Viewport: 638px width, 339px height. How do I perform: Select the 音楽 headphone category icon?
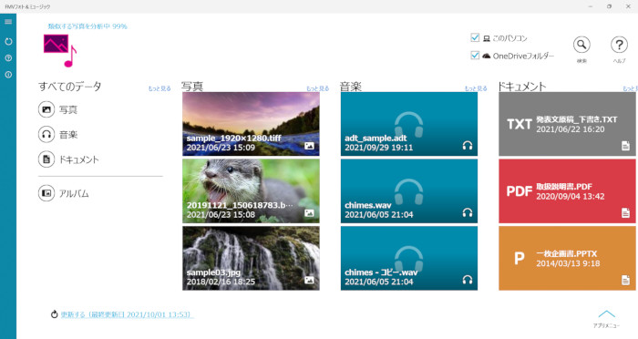pyautogui.click(x=46, y=134)
